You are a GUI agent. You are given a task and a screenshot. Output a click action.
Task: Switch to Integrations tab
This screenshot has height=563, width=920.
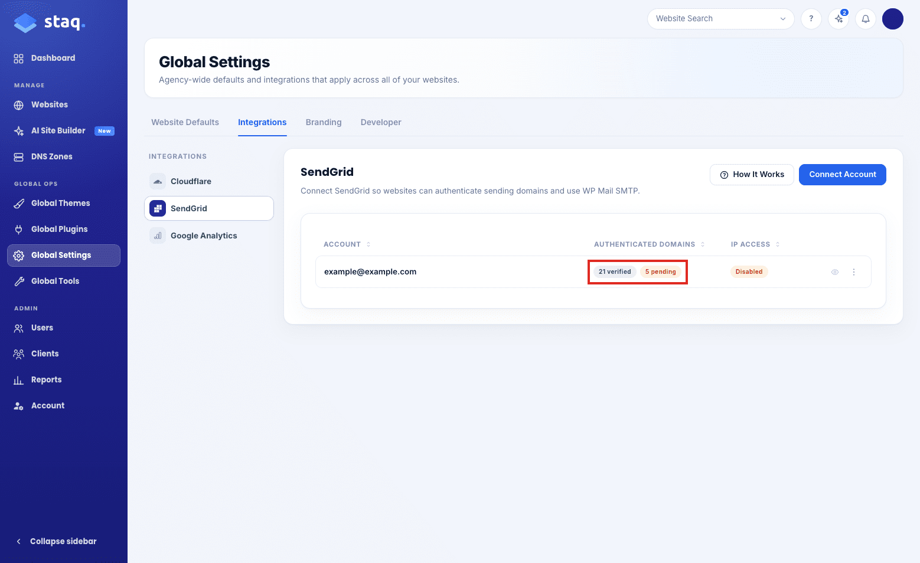pos(262,122)
